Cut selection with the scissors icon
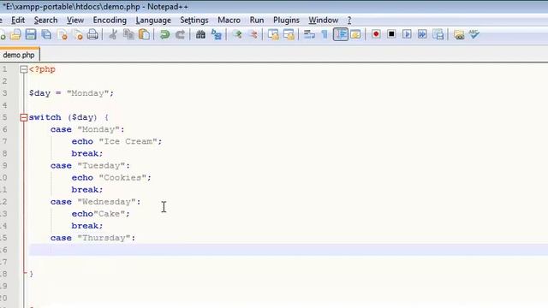This screenshot has width=548, height=308. tap(113, 34)
